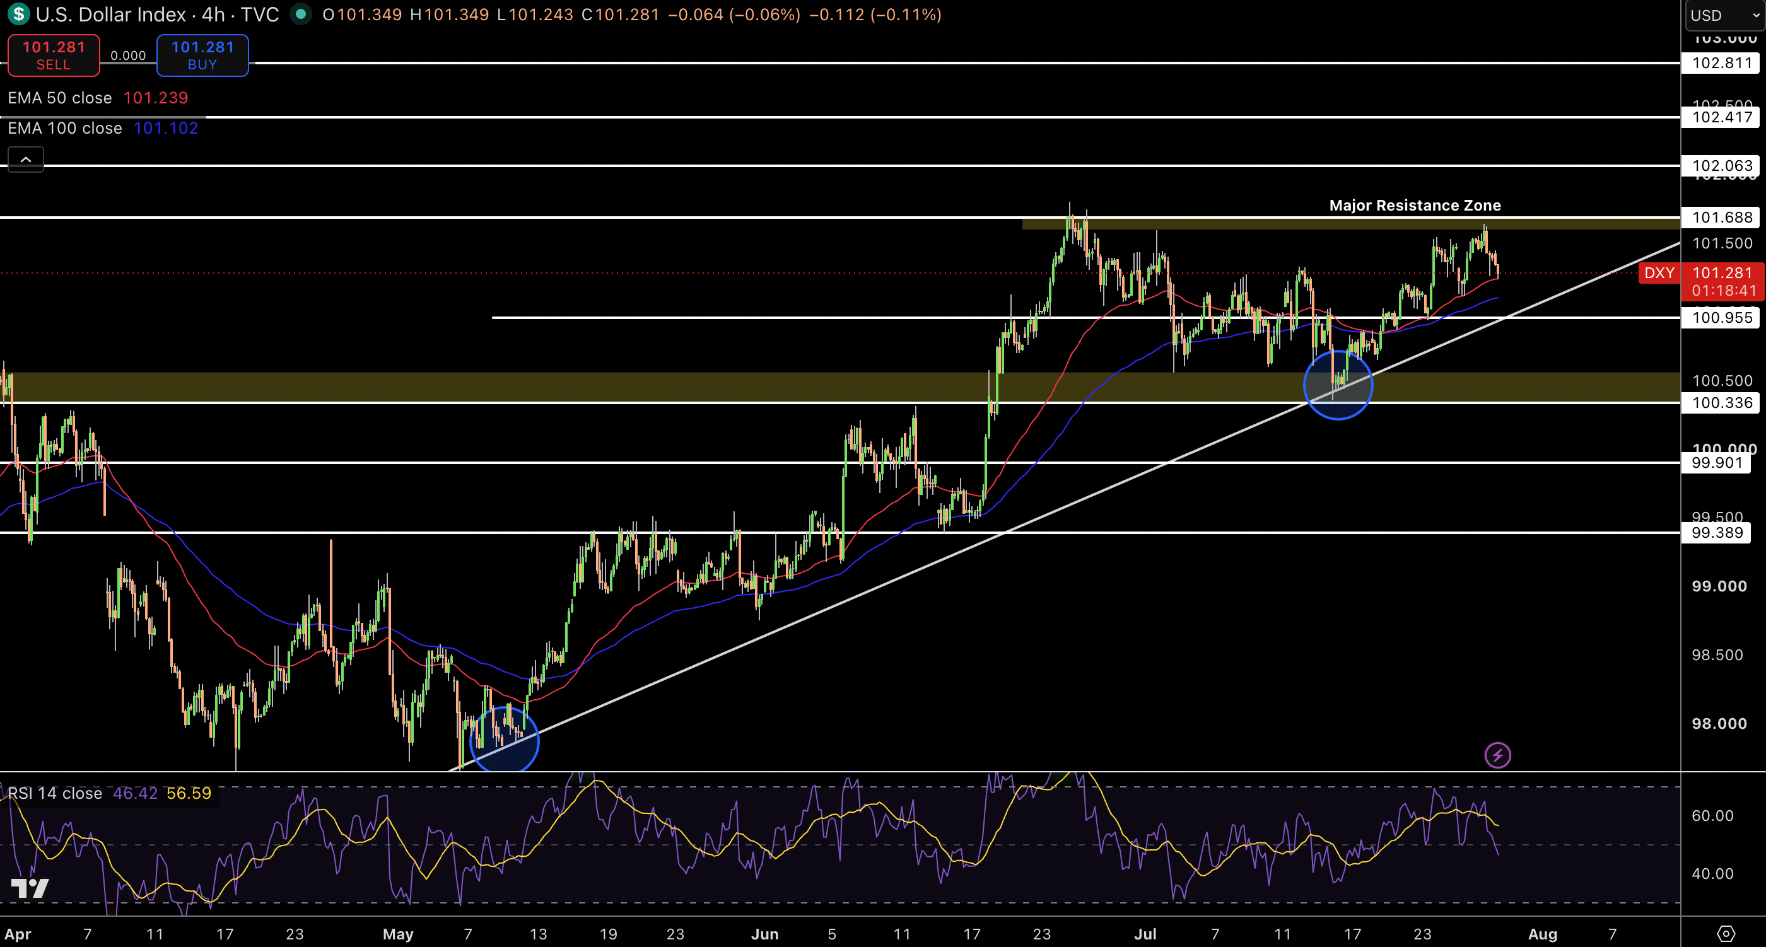Click the Major Resistance Zone text label
Image resolution: width=1766 pixels, height=947 pixels.
click(x=1415, y=206)
